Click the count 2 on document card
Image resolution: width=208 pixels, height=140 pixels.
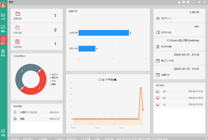(55, 30)
